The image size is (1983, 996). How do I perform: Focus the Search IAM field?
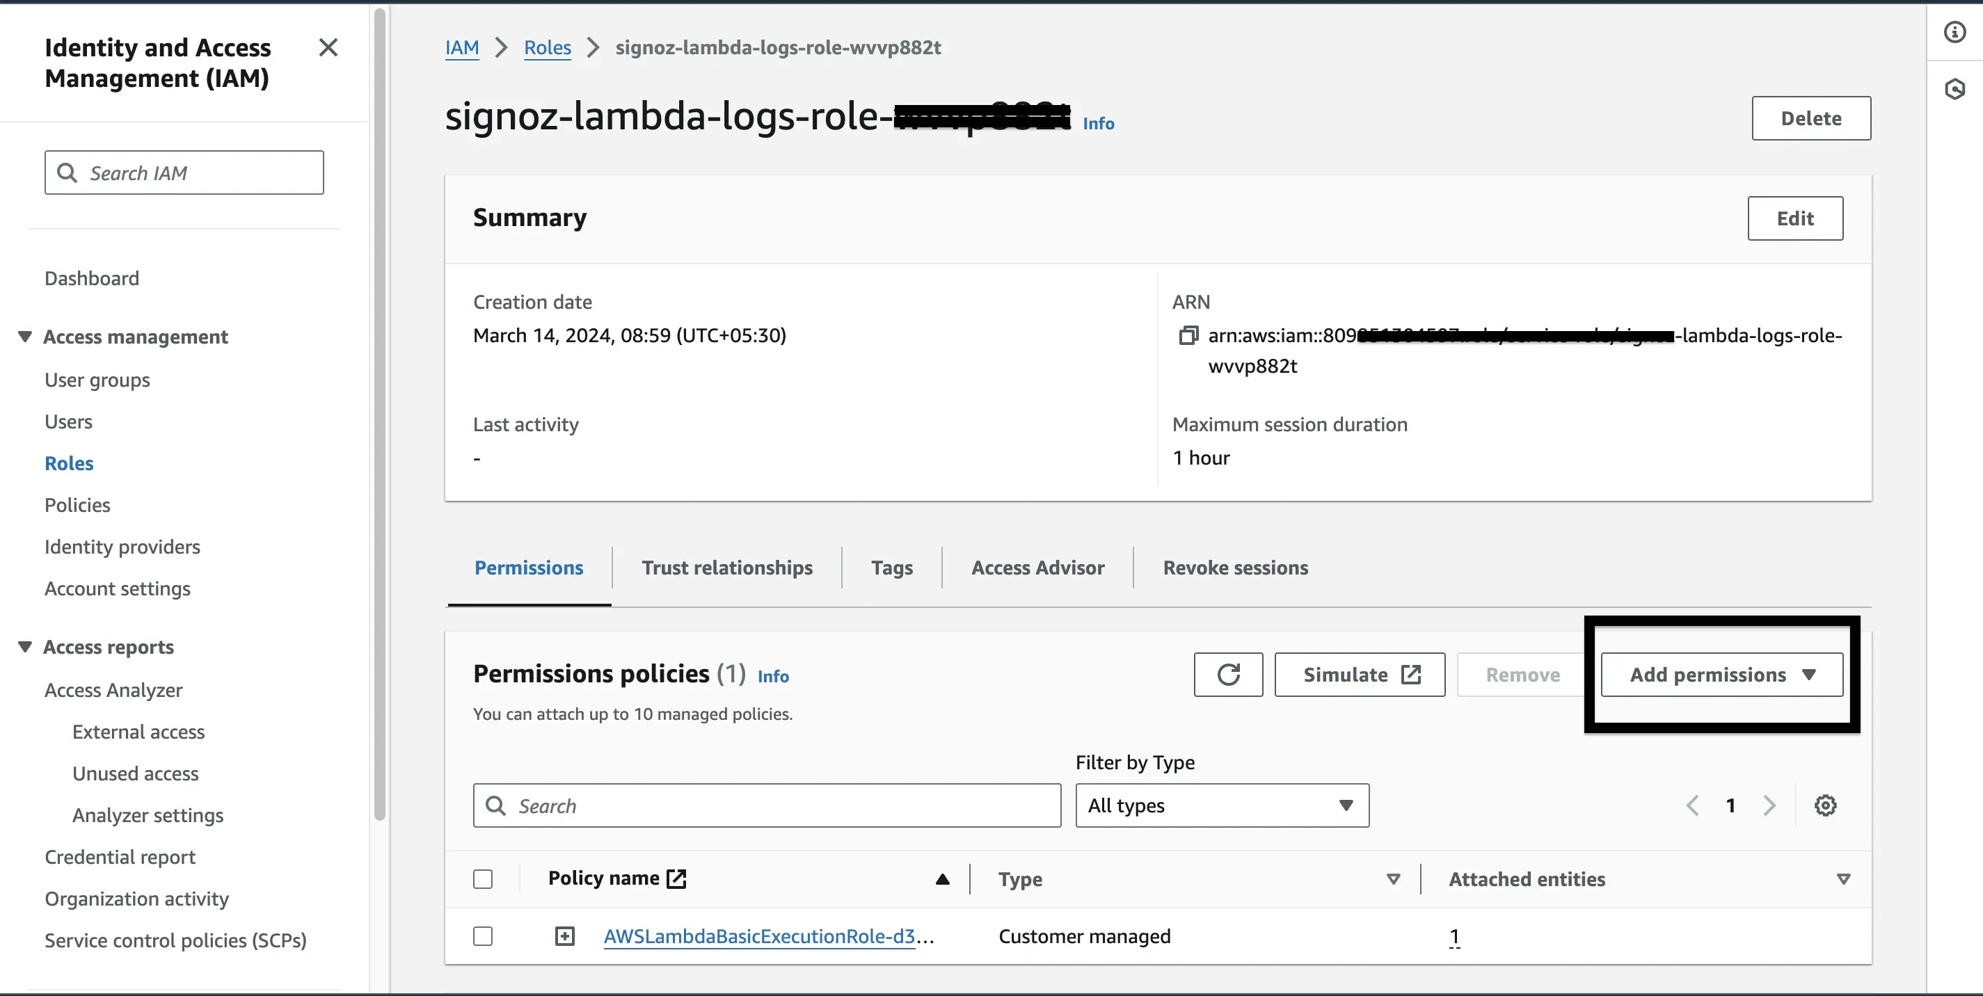[184, 172]
